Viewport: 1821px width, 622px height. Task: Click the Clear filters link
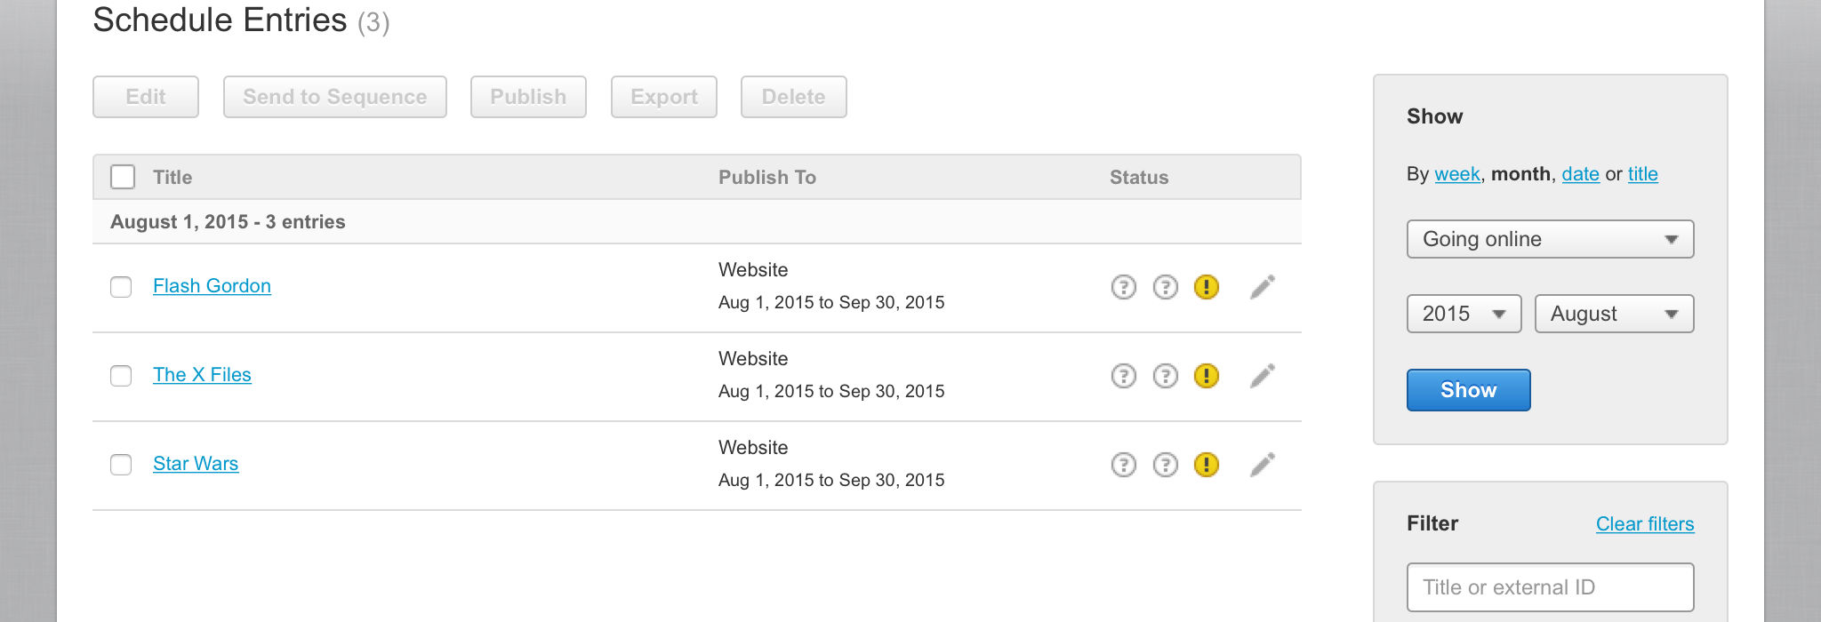click(1645, 524)
